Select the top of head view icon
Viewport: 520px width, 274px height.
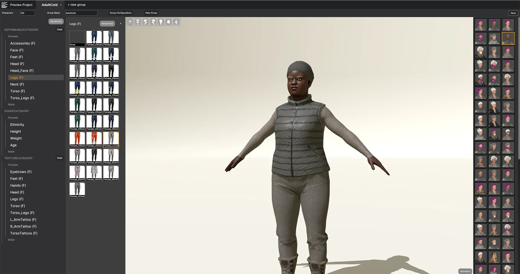click(168, 22)
